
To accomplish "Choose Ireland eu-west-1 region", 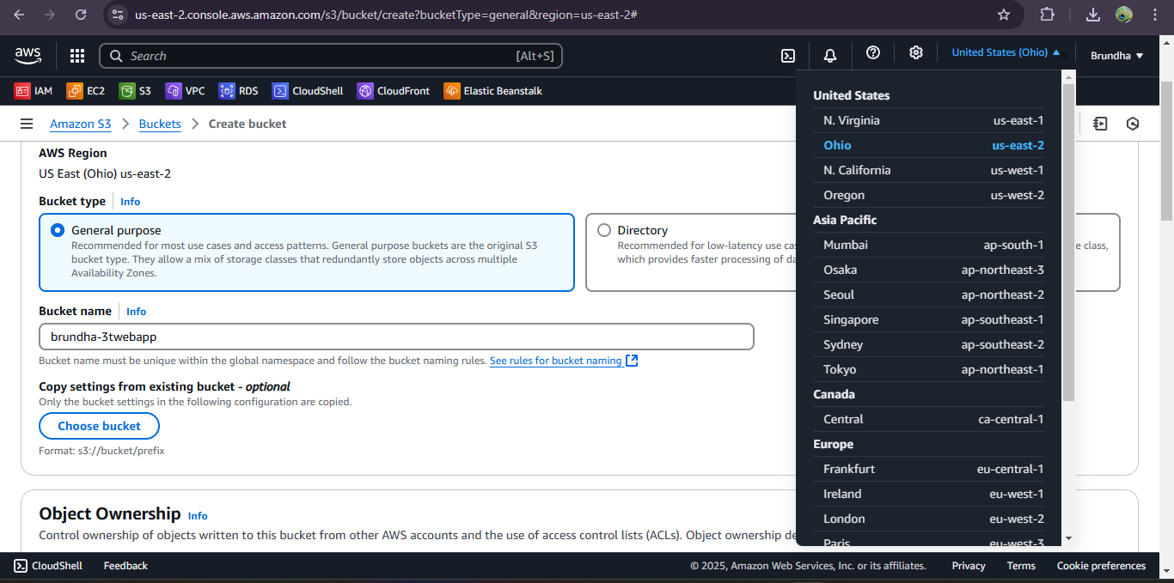I will point(933,494).
